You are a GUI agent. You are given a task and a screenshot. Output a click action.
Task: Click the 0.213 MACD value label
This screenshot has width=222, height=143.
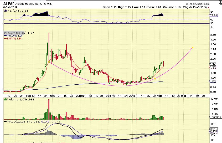point(213,129)
